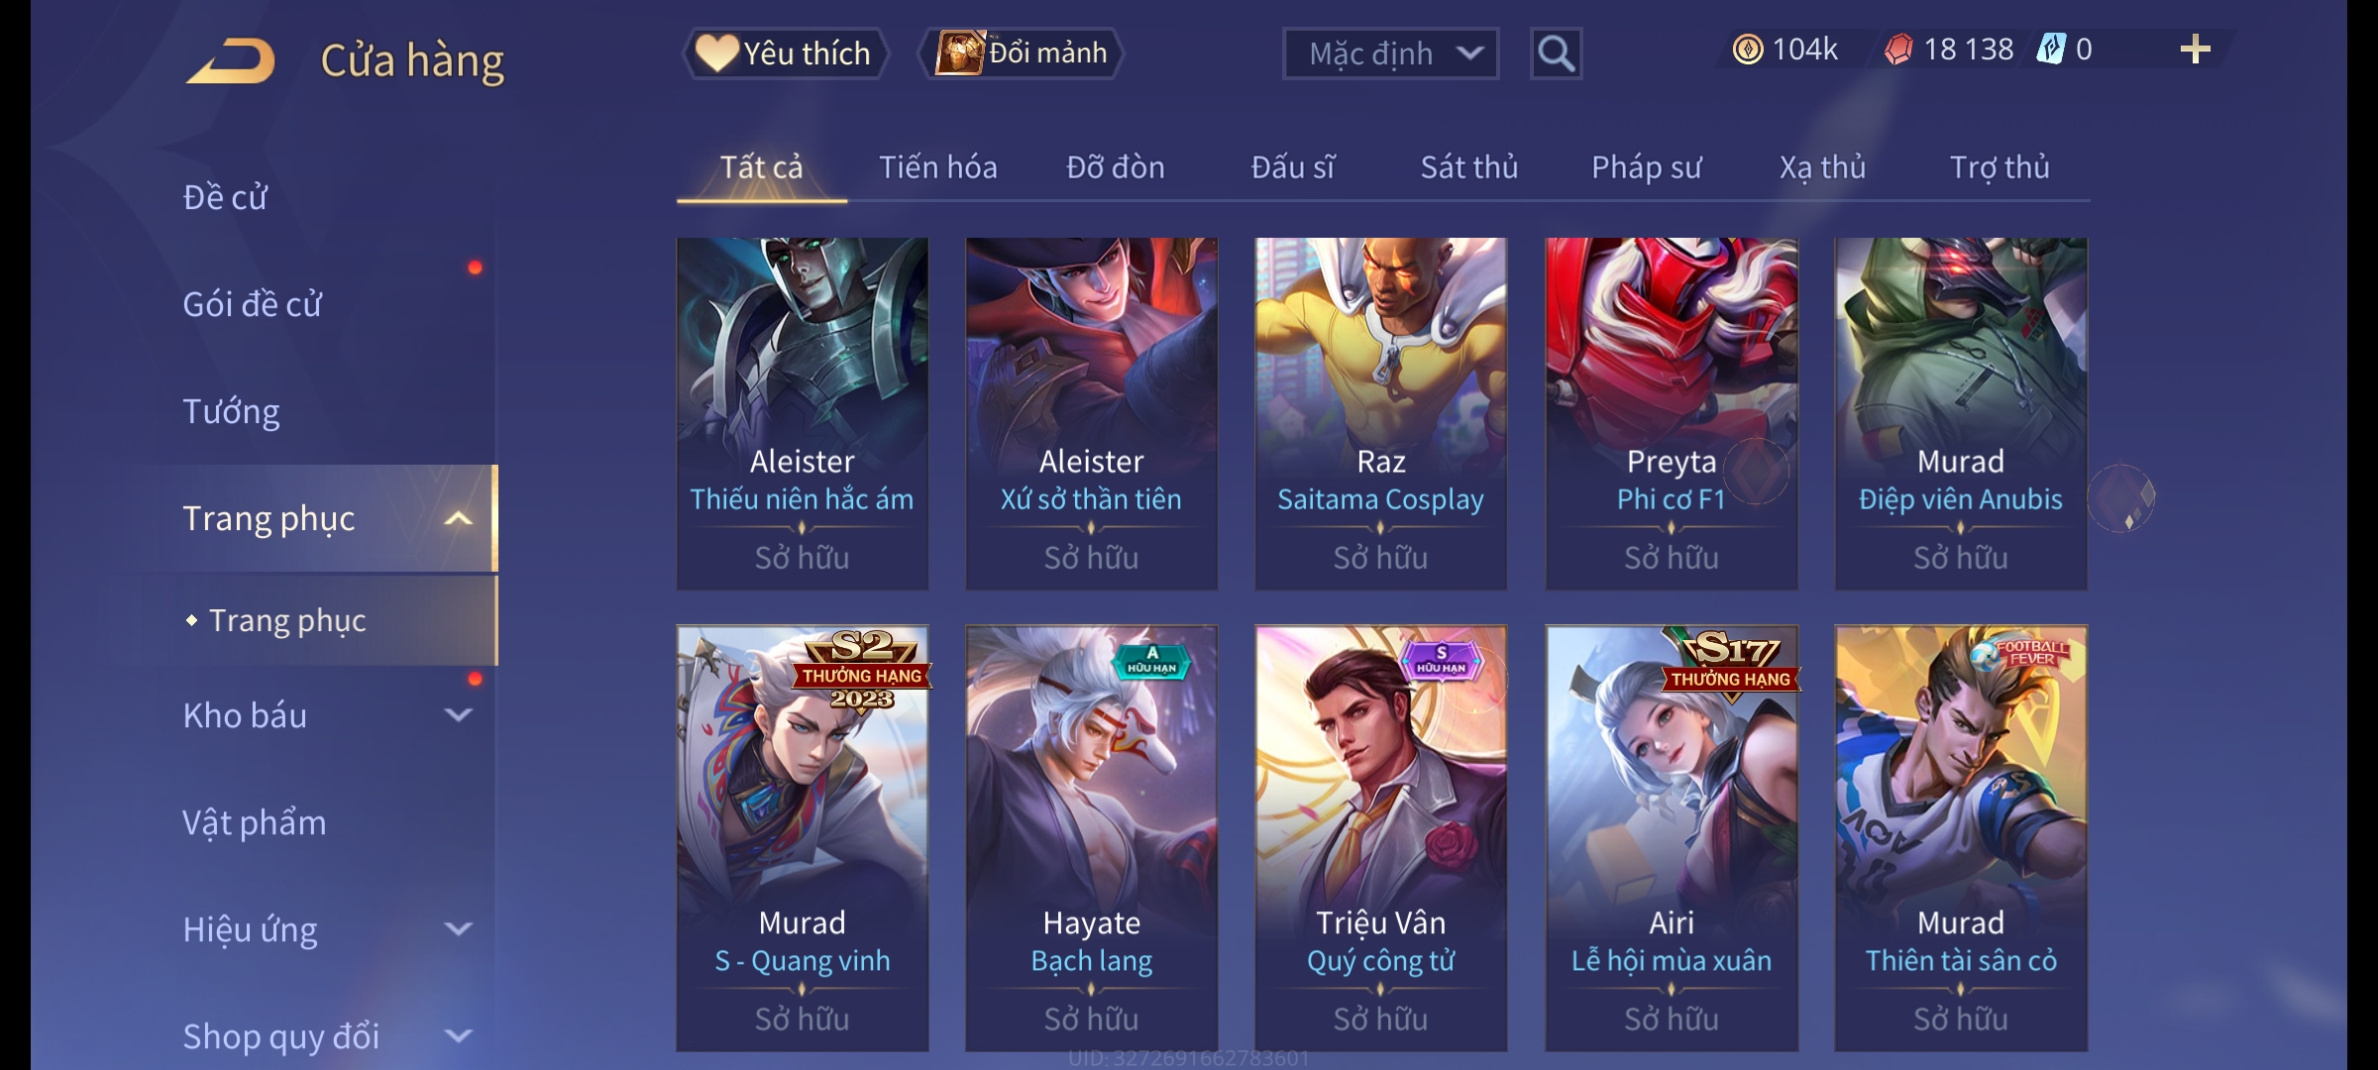Image resolution: width=2378 pixels, height=1070 pixels.
Task: Select Airi Lễ hội mùa xuân skin card
Action: (1672, 838)
